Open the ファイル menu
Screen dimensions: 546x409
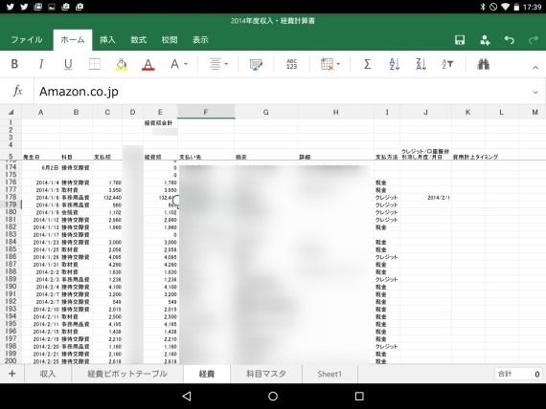(x=27, y=40)
